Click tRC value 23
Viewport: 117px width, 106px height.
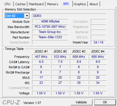point(41,83)
